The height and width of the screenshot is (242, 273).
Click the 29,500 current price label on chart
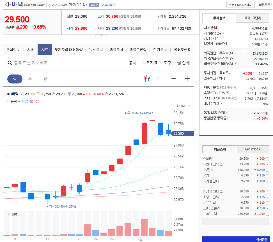click(183, 134)
